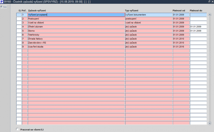Click 'Typ vyřízení' column header

point(132,11)
